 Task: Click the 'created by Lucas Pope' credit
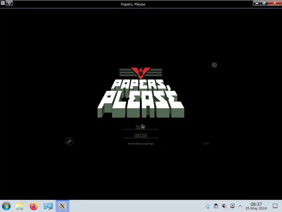pos(141,144)
